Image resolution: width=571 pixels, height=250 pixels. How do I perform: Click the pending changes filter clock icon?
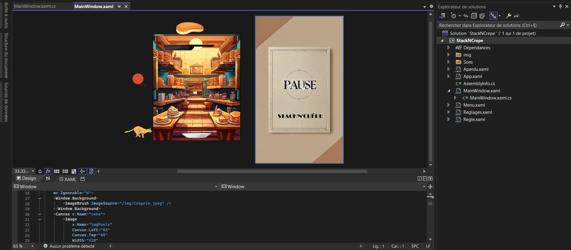pyautogui.click(x=454, y=16)
